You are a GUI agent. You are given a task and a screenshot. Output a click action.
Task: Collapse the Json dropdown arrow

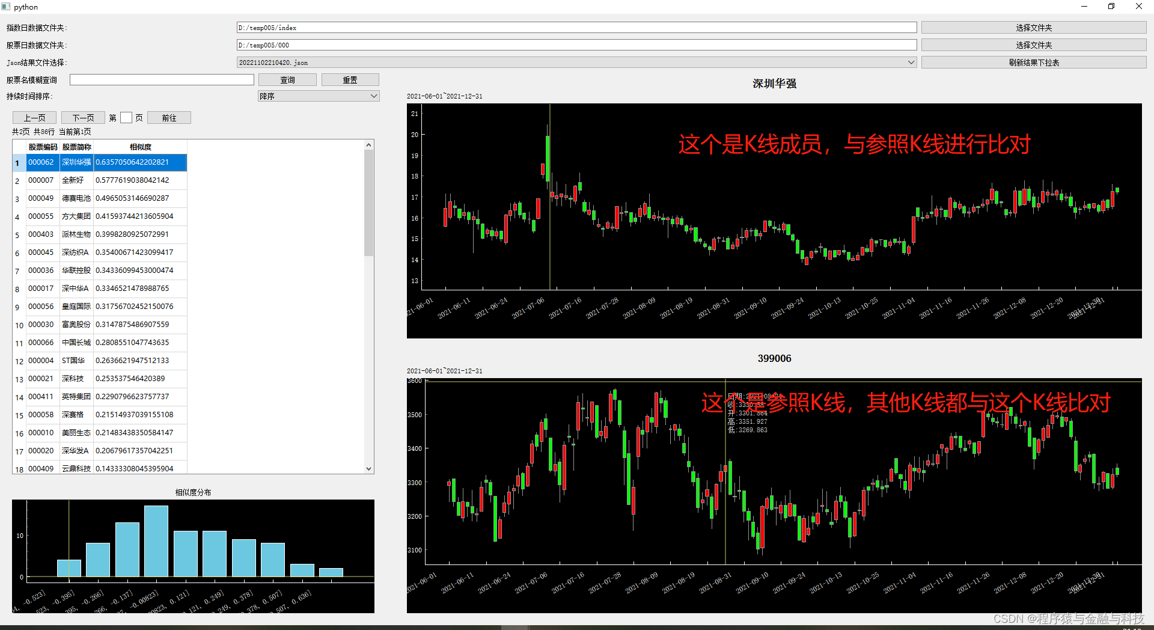point(911,62)
